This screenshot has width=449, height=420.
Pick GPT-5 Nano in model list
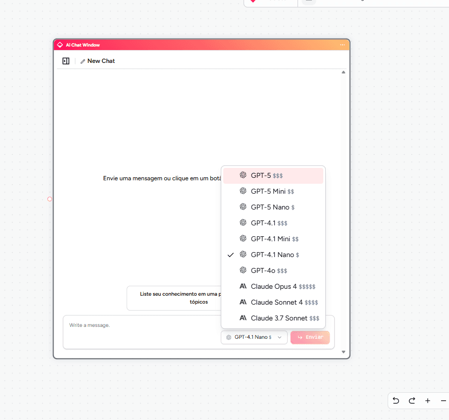pyautogui.click(x=273, y=207)
